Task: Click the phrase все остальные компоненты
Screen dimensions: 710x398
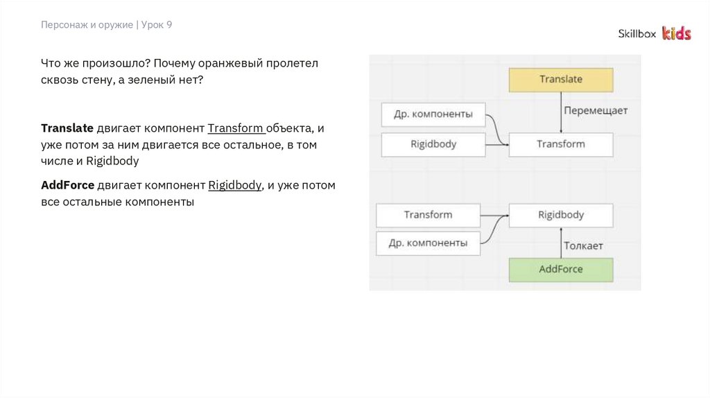Action: [x=118, y=202]
